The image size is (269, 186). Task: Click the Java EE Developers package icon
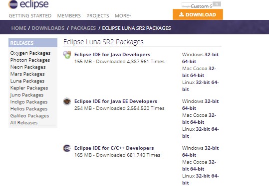pos(67,101)
